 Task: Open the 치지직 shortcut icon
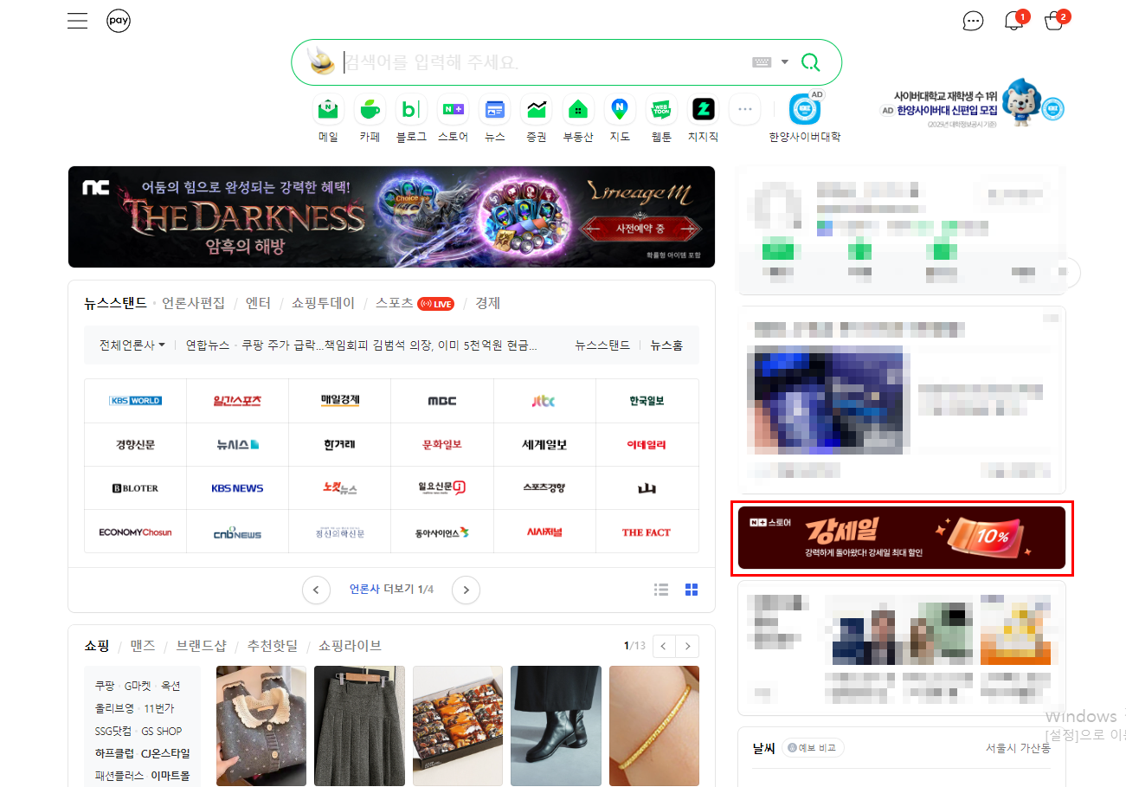pos(703,110)
